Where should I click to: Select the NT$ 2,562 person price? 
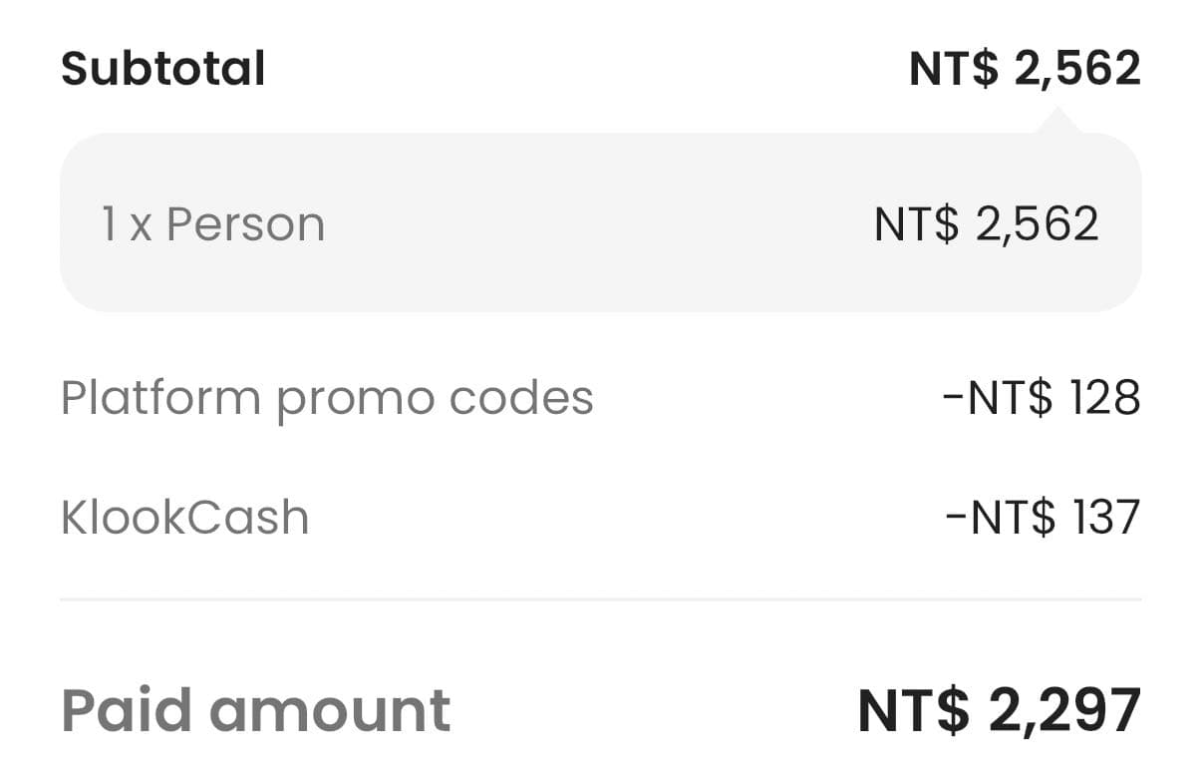(987, 223)
